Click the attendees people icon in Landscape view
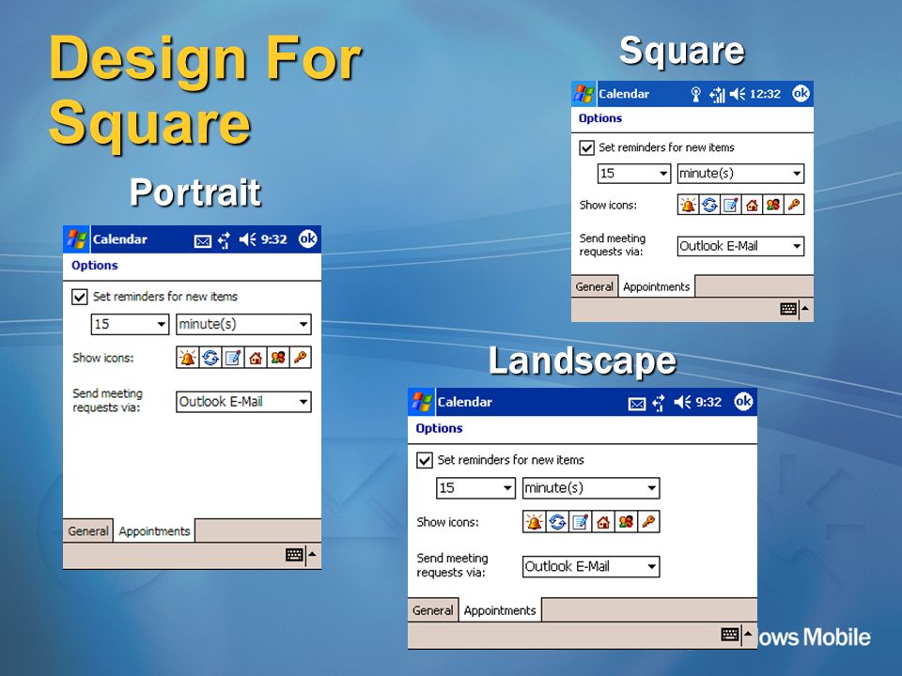Screen dimensions: 902x676 [626, 522]
